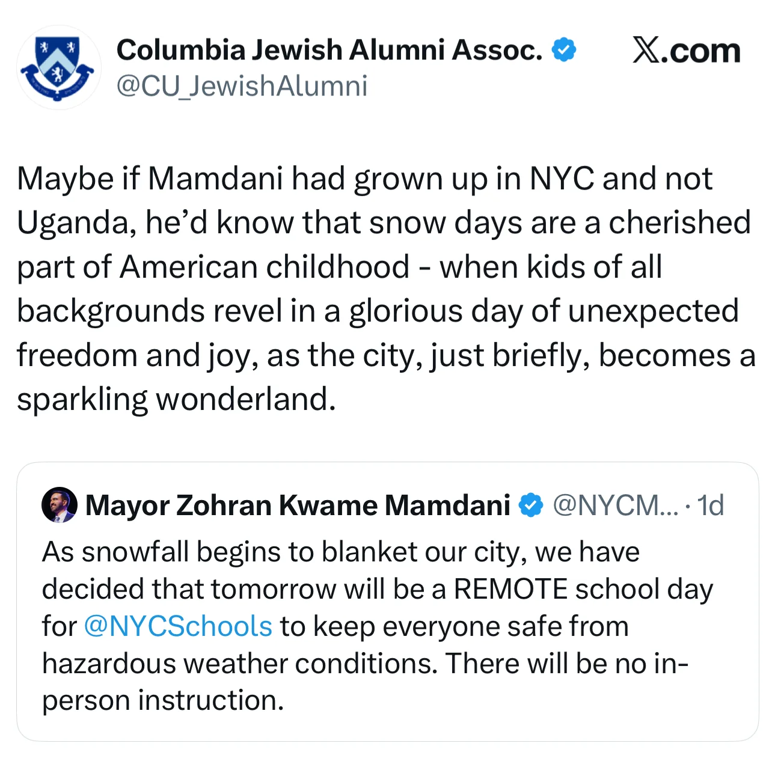Click the word "REMOTE" in quoted post
Image resolution: width=775 pixels, height=776 pixels.
pos(510,589)
